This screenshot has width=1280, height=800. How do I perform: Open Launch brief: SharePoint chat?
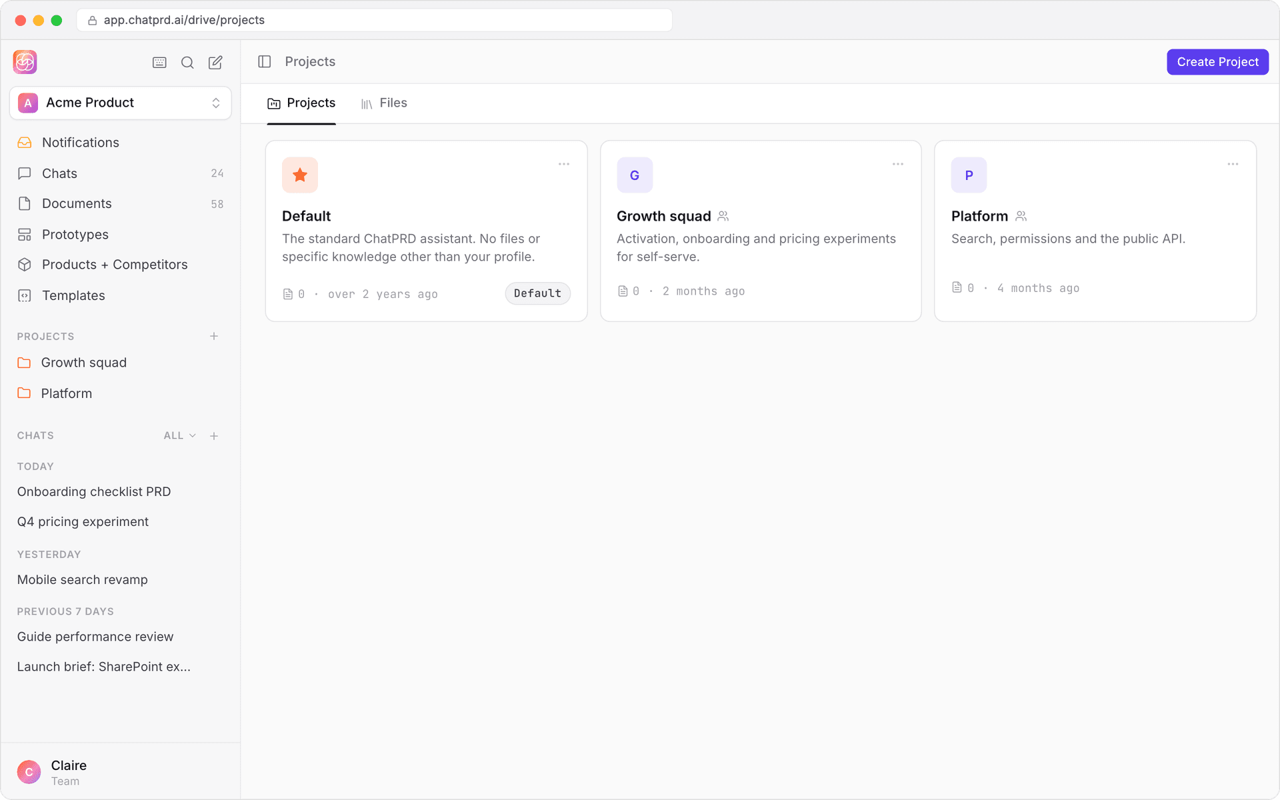point(104,667)
